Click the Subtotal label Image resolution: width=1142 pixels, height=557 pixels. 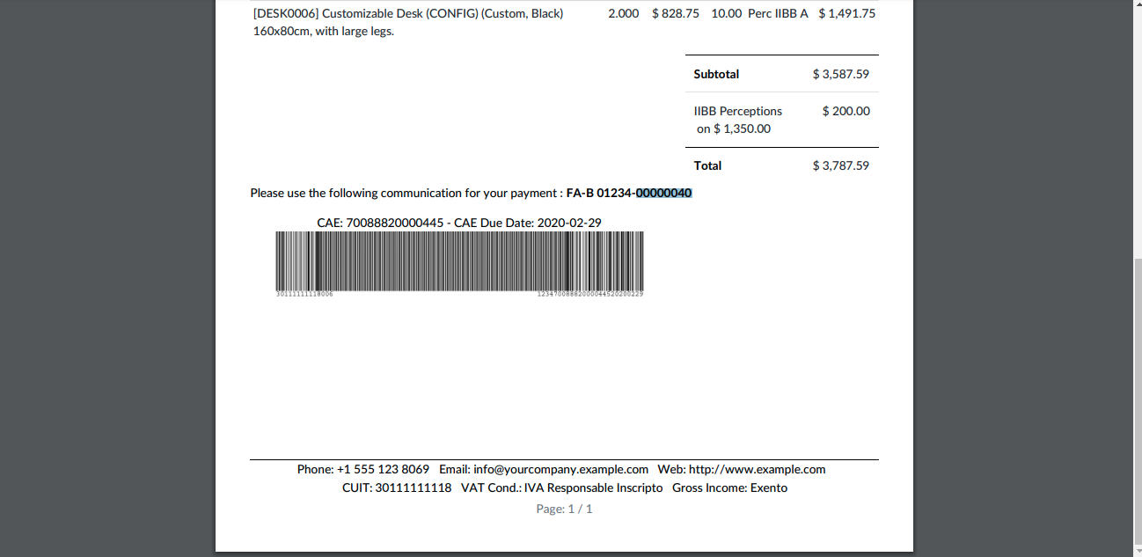tap(716, 74)
